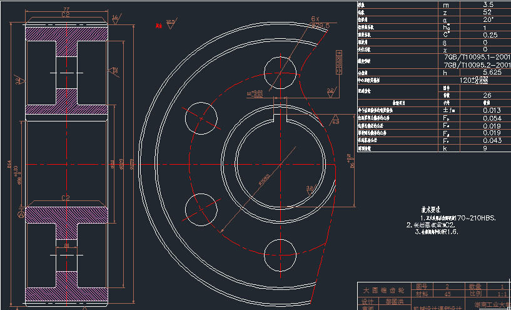
Task: Pick the 1.6 roughness symbol at top-left
Action: tap(114, 20)
